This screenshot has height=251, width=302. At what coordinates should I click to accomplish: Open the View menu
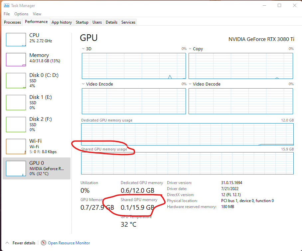point(37,14)
